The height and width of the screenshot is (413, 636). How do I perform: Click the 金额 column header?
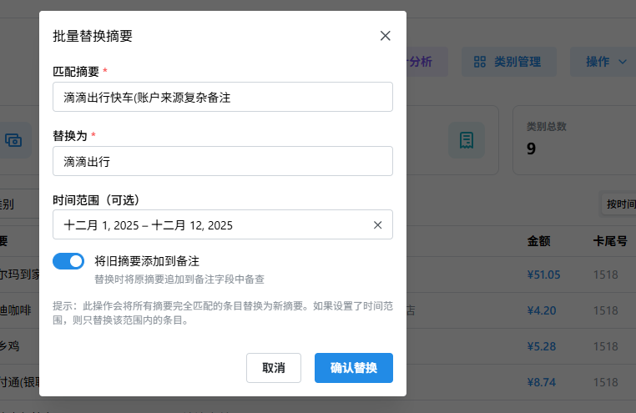click(538, 241)
